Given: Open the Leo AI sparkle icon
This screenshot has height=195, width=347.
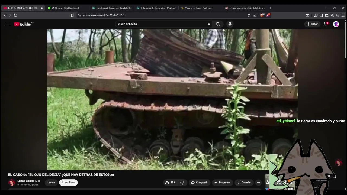Looking at the screenshot, I should coord(332,15).
